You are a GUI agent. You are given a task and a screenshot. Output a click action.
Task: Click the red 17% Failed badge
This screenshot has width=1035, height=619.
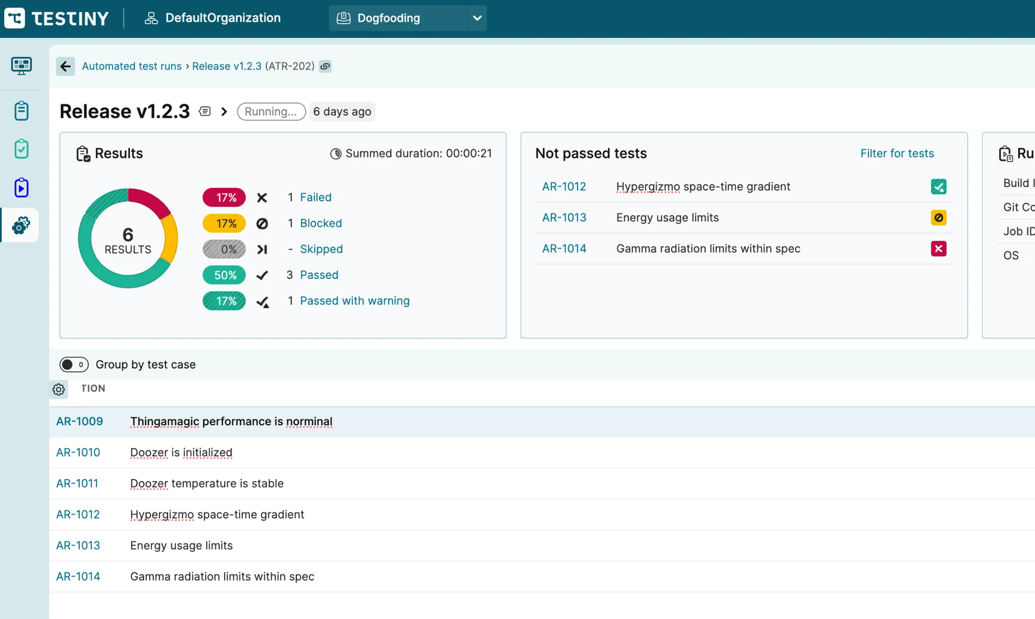coord(224,197)
